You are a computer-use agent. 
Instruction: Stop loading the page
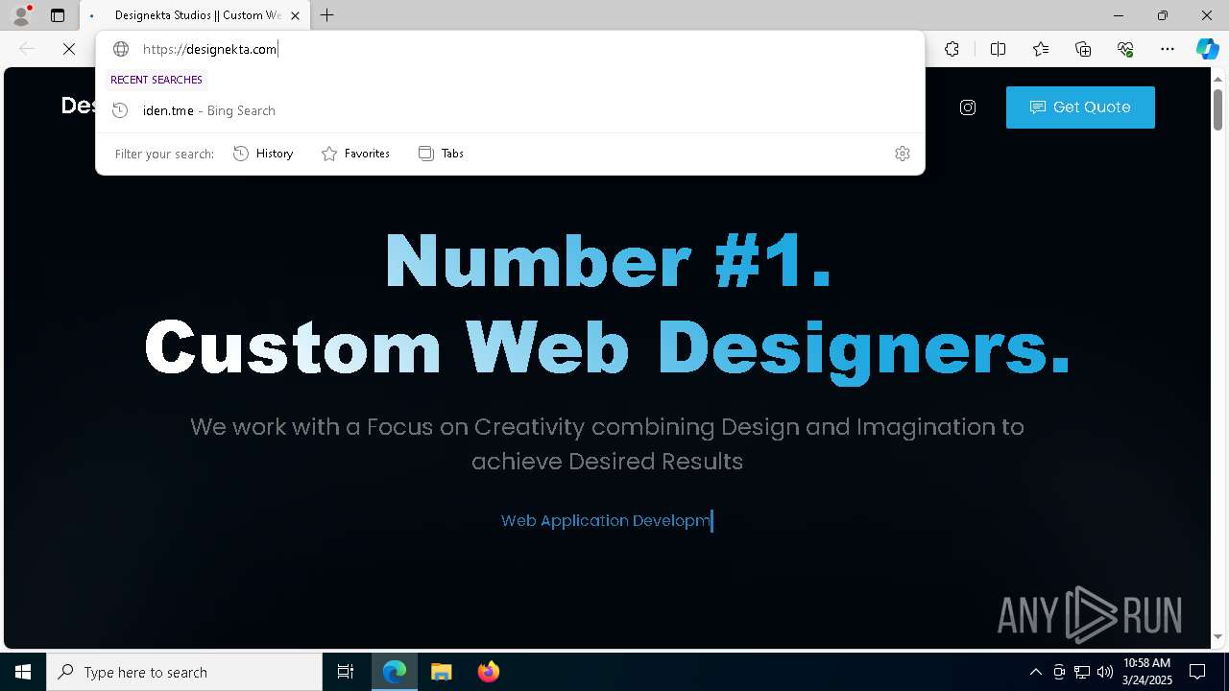69,49
